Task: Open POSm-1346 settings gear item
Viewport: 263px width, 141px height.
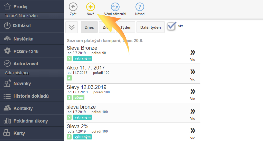Action: [26, 52]
